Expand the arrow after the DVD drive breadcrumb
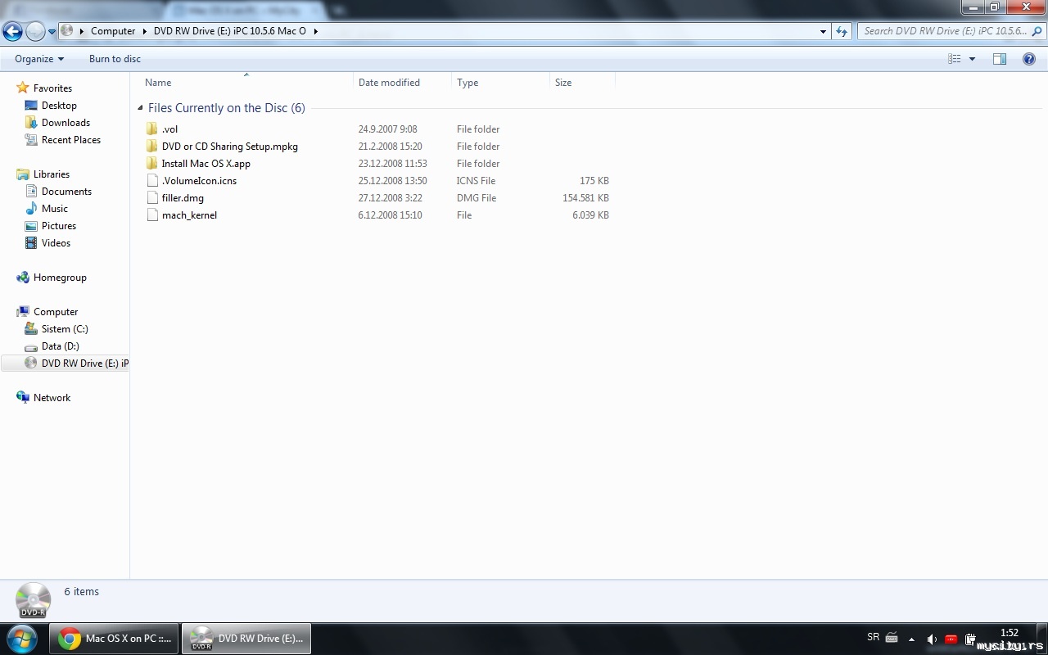The height and width of the screenshot is (655, 1048). pos(315,31)
